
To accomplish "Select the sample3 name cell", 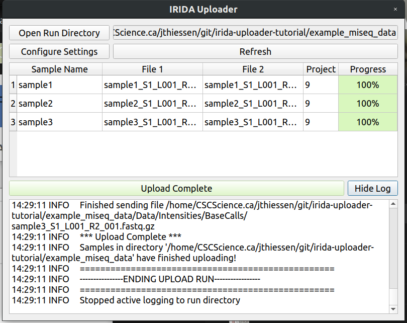I will [59, 122].
